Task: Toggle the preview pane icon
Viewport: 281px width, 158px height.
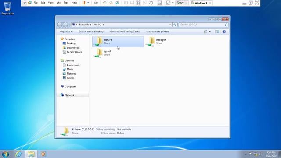Action: (x=216, y=32)
